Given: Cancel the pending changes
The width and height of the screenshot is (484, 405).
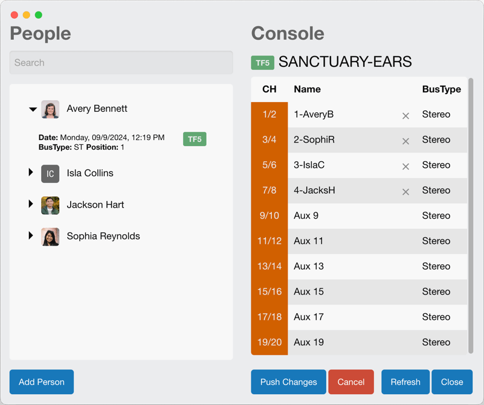Looking at the screenshot, I should click(350, 382).
